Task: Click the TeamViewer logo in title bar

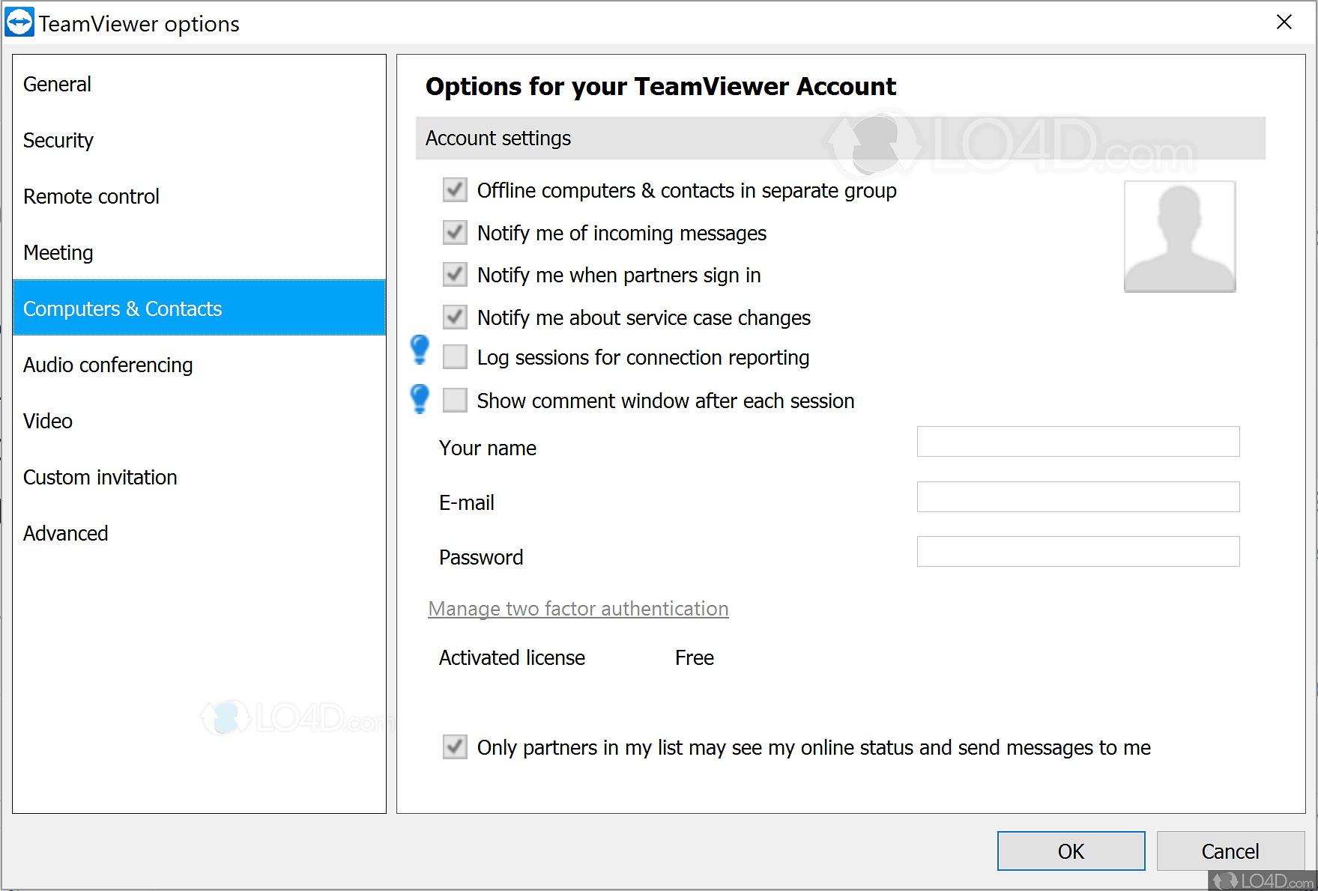Action: click(x=19, y=22)
